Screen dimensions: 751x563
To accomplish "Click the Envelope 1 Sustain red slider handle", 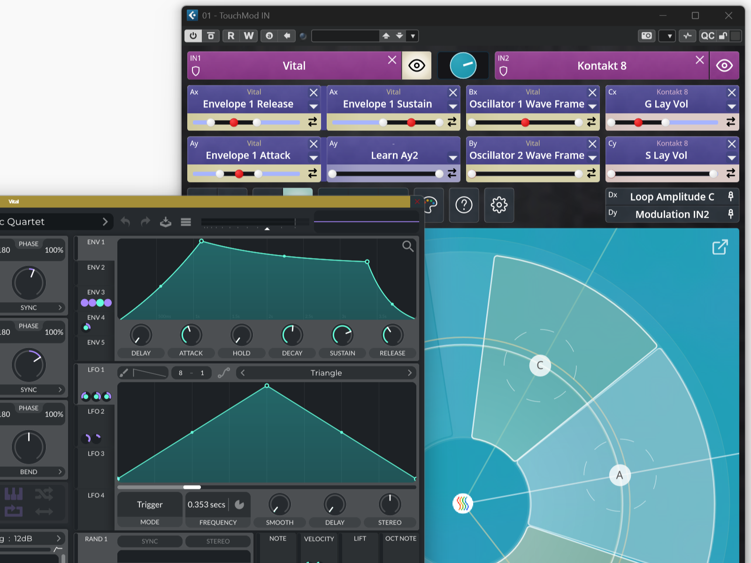I will tap(411, 122).
